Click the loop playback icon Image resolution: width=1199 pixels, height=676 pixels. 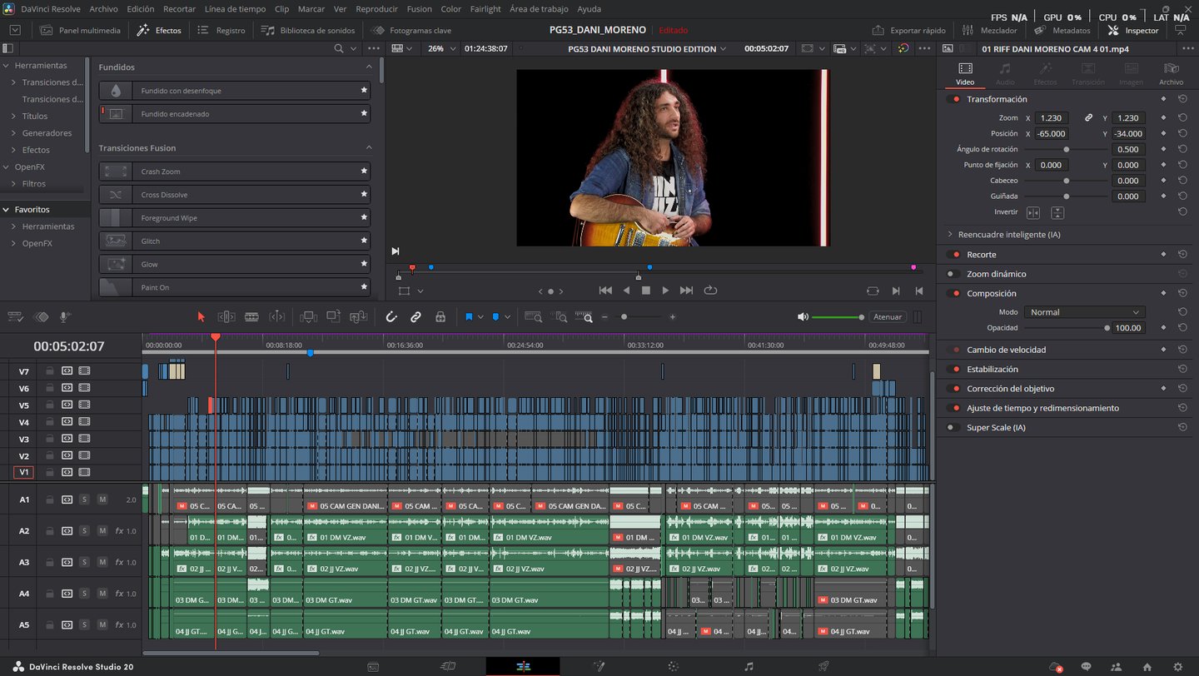(x=710, y=291)
